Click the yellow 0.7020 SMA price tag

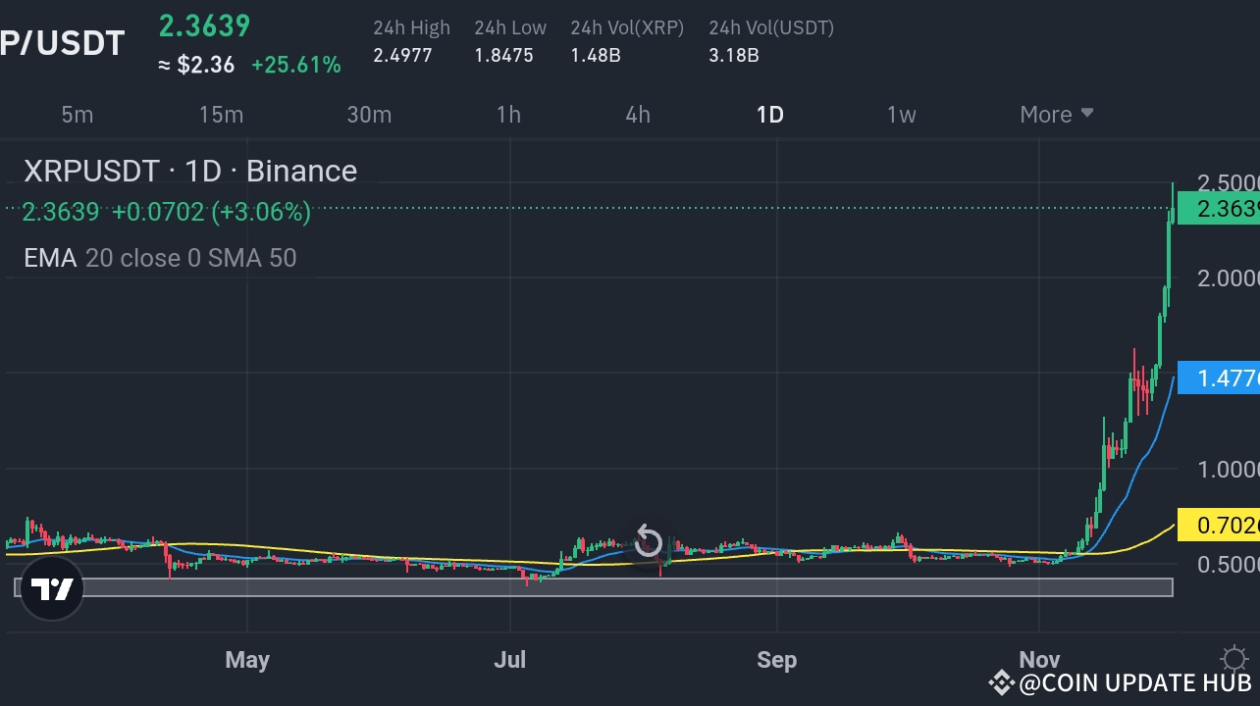pyautogui.click(x=1220, y=526)
